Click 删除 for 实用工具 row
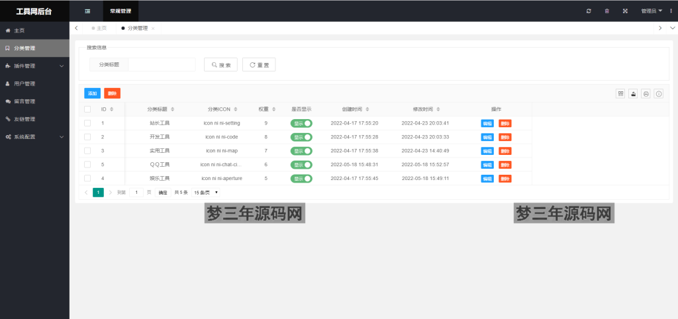Screen dimensions: 678x319 point(505,151)
